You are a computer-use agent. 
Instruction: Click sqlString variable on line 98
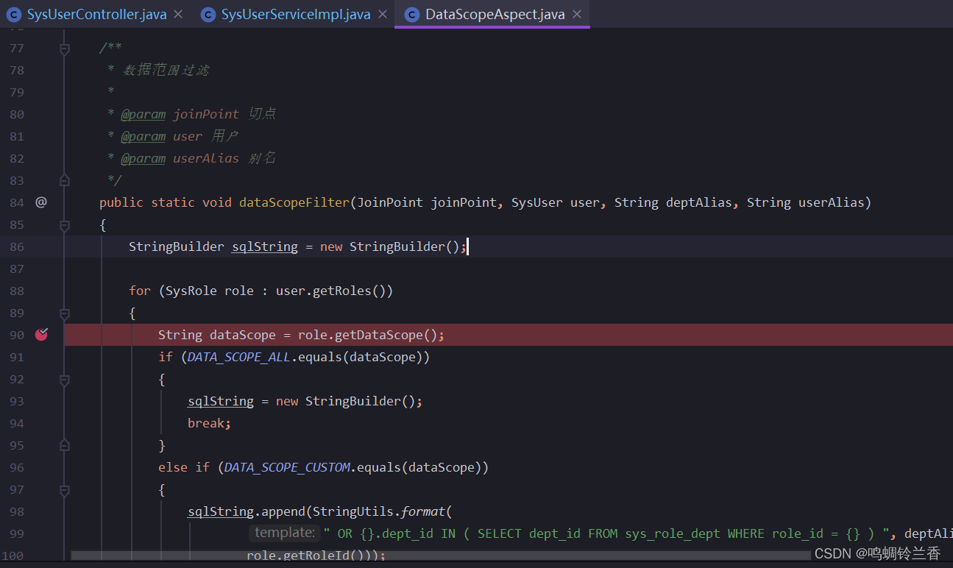tap(221, 511)
